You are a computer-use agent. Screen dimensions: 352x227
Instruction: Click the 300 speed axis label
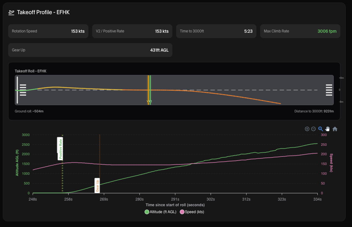[324, 135]
